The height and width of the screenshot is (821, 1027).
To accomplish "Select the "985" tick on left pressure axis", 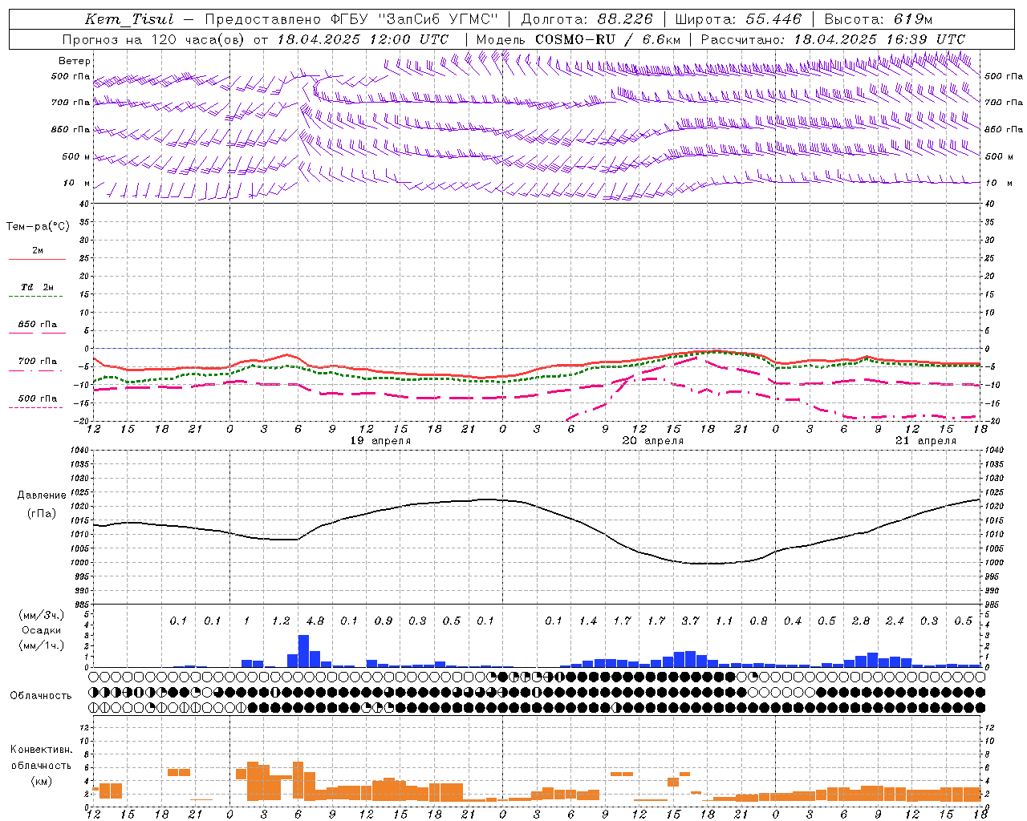I will pyautogui.click(x=83, y=605).
